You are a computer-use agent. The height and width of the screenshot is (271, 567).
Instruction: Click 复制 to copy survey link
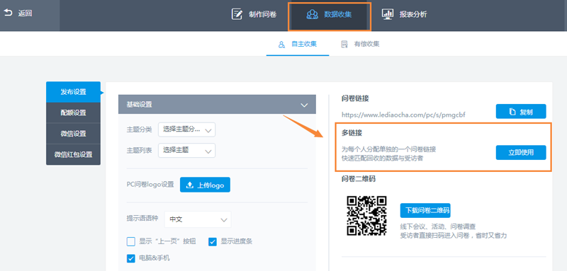click(x=521, y=112)
